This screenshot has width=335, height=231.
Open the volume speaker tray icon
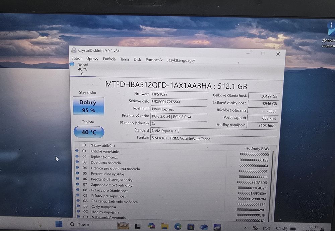pos(284,229)
